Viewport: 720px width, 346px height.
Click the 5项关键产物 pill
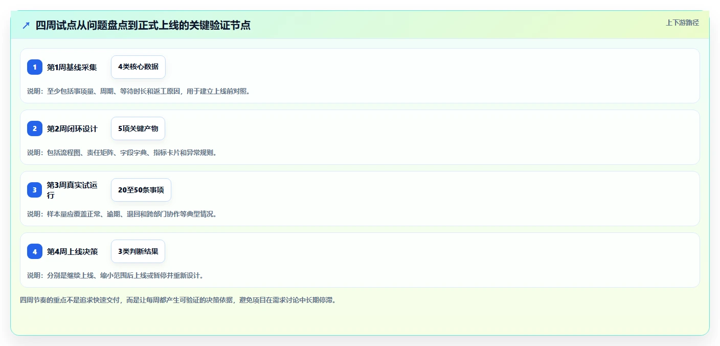point(138,128)
